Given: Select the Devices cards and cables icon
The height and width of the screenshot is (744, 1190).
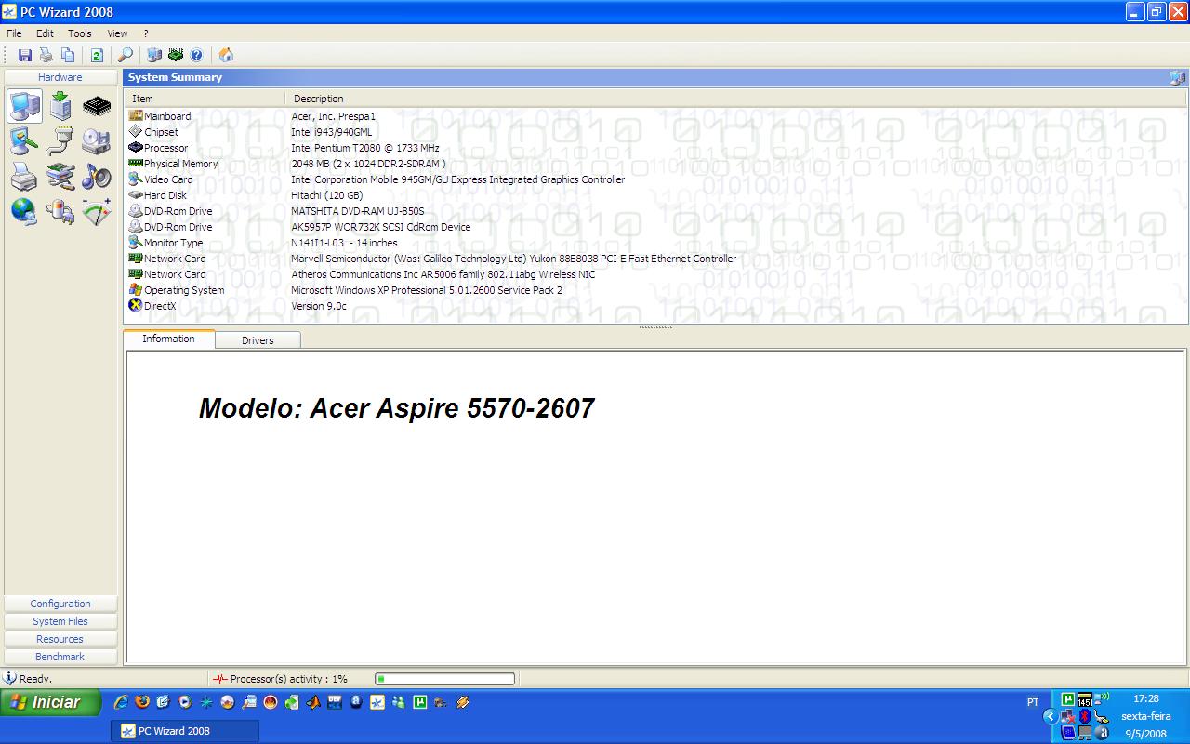Looking at the screenshot, I should coord(60,177).
